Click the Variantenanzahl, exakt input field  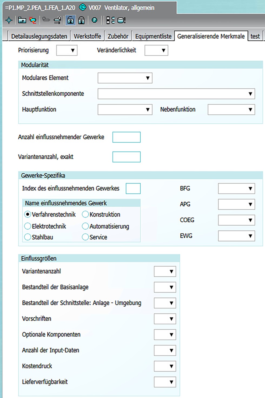(126, 157)
